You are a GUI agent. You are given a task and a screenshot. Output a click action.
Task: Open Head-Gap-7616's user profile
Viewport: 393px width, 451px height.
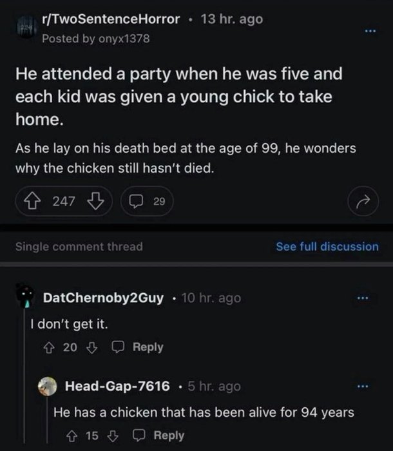click(x=118, y=386)
